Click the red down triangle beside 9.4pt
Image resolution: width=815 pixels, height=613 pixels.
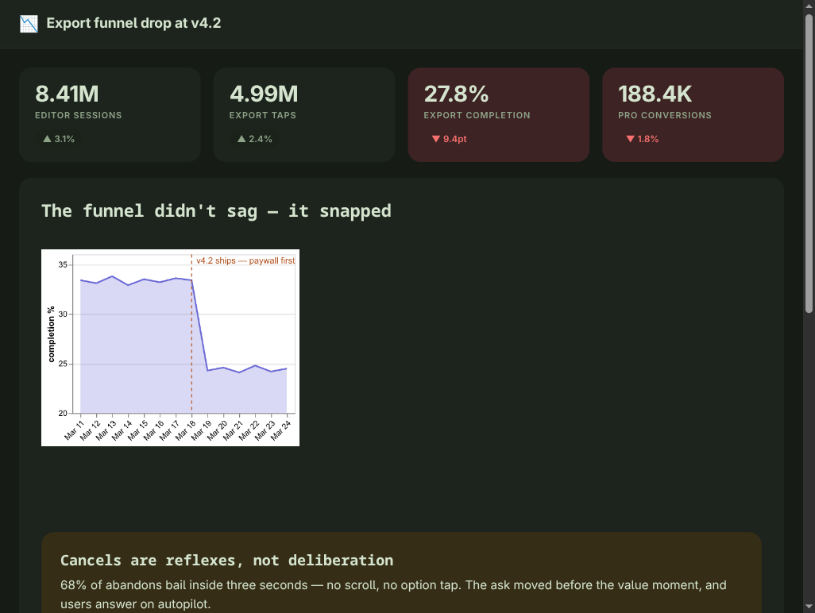436,139
